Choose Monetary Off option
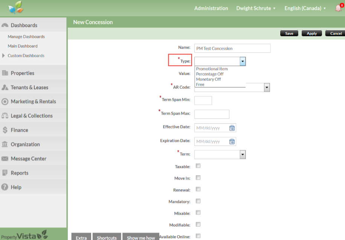Screen dimensions: 345x240 point(208,79)
